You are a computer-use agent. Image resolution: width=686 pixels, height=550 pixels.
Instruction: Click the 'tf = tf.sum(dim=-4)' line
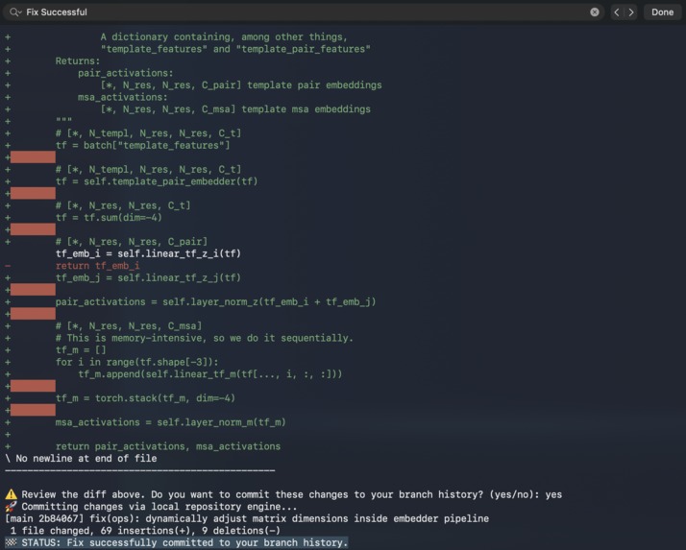(109, 217)
